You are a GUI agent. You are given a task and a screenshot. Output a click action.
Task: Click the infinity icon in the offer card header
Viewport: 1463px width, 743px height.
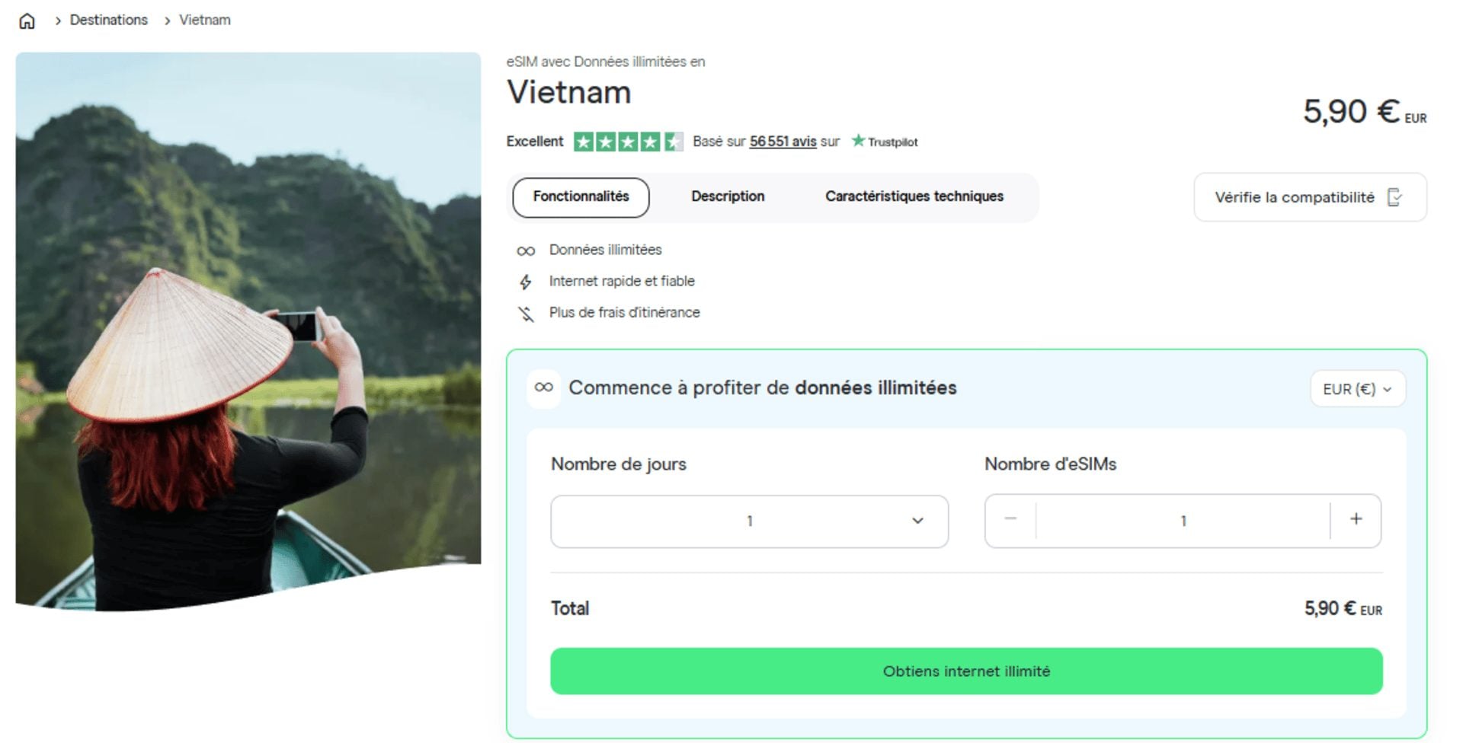[543, 387]
